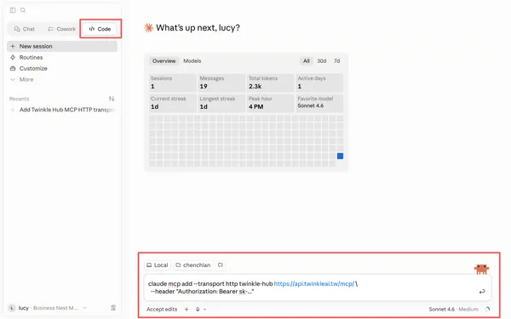Toggle the sidebar panel icon
The width and height of the screenshot is (511, 319).
click(x=13, y=10)
